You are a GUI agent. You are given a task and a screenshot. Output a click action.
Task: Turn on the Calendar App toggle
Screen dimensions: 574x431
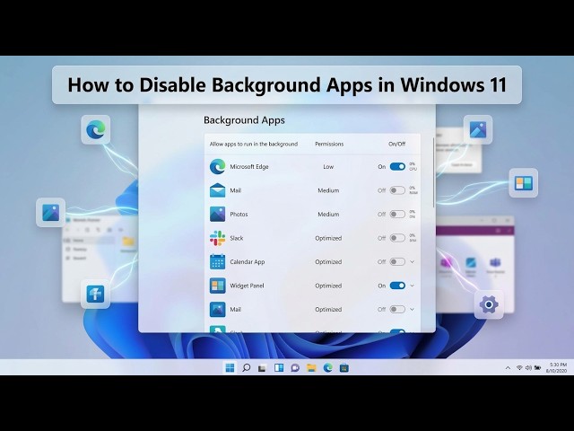(x=397, y=262)
